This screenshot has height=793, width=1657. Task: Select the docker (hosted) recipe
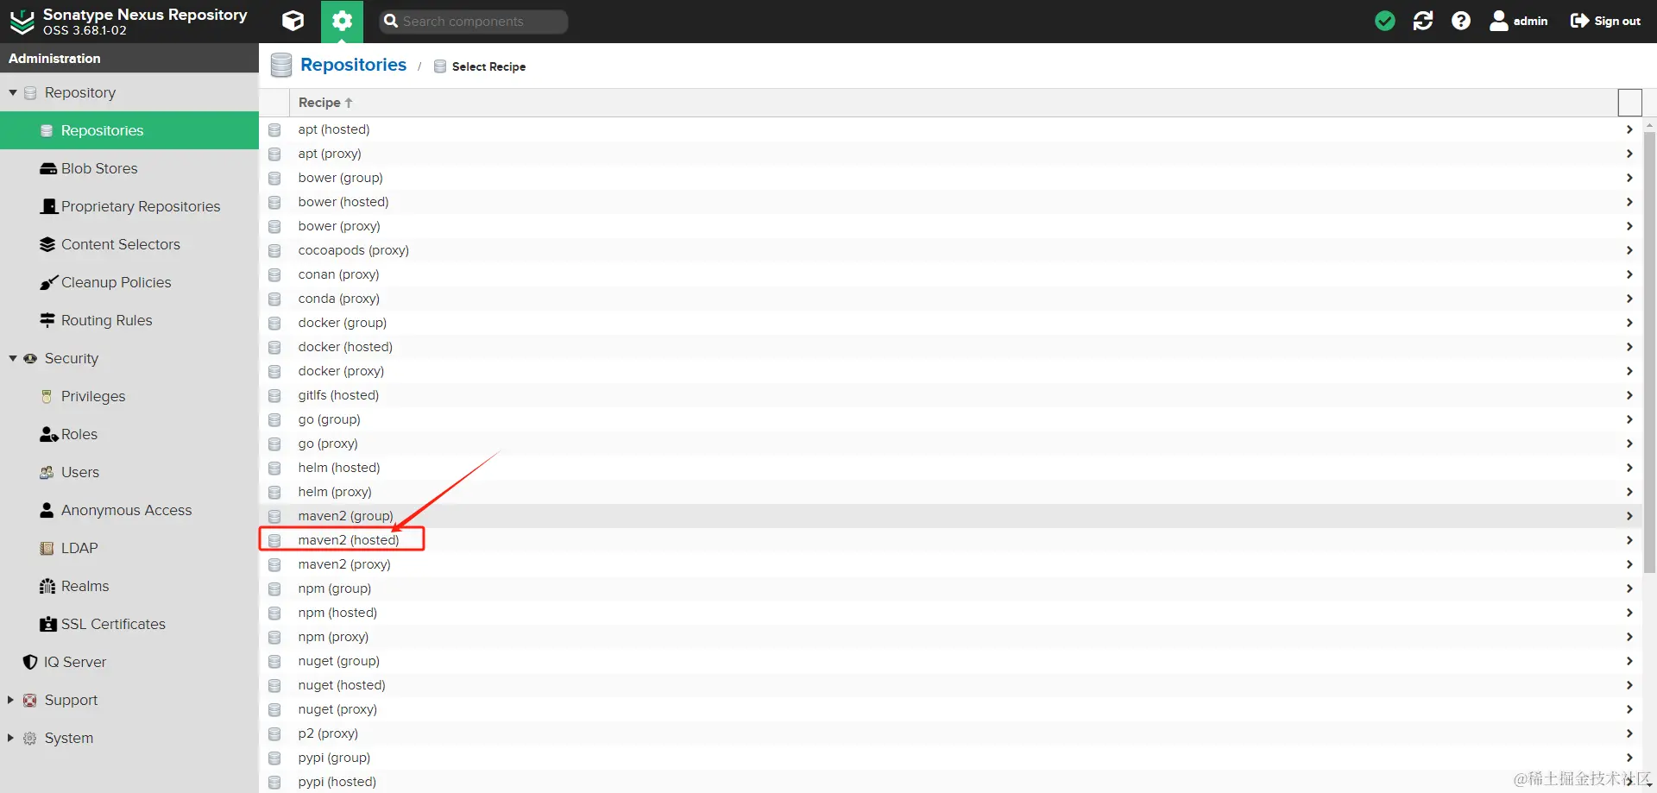(x=949, y=347)
